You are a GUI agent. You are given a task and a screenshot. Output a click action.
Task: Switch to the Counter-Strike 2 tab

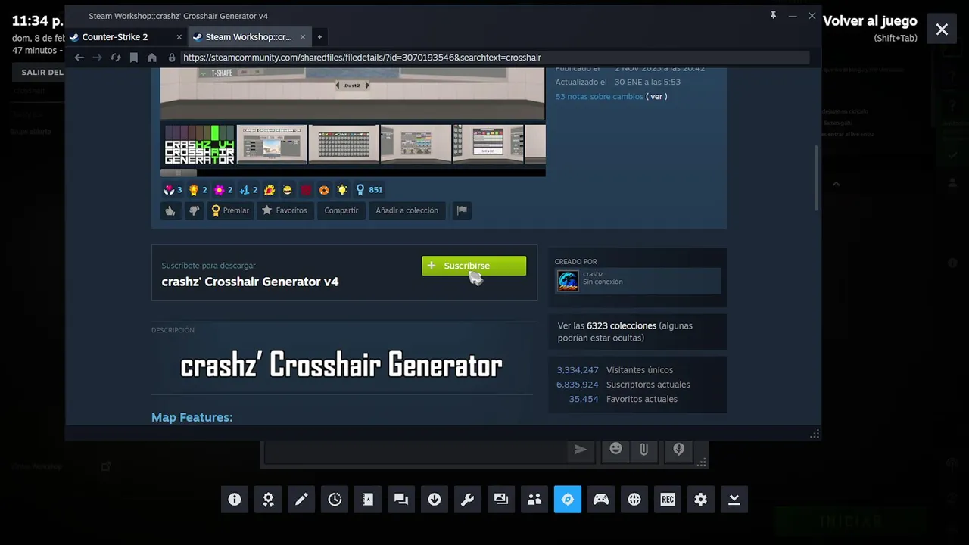coord(115,37)
